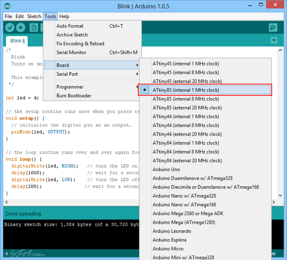Open the Programmer submenu
Image resolution: width=287 pixels, height=260 pixels.
coord(92,87)
